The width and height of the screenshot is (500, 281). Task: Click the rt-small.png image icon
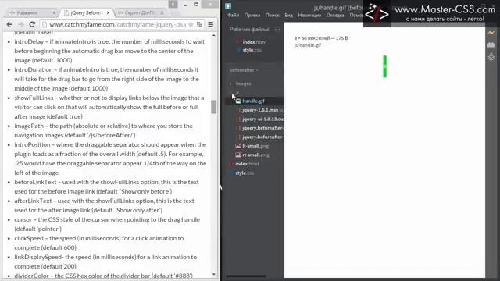(x=238, y=155)
